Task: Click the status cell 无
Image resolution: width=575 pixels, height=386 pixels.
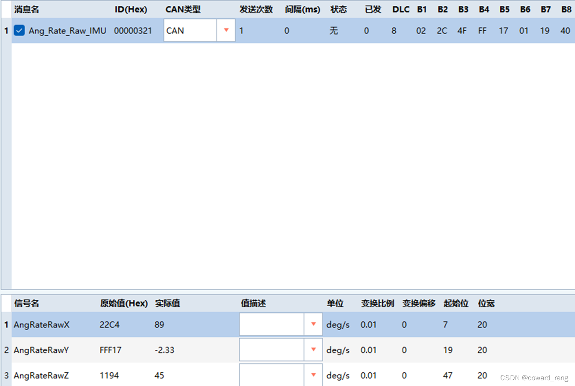Action: click(334, 31)
